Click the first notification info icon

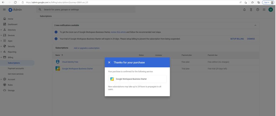[x=56, y=32]
